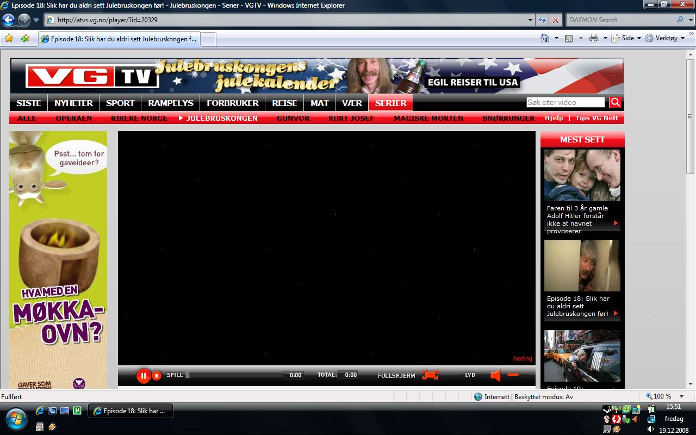Click the video seek bar handle

click(188, 375)
